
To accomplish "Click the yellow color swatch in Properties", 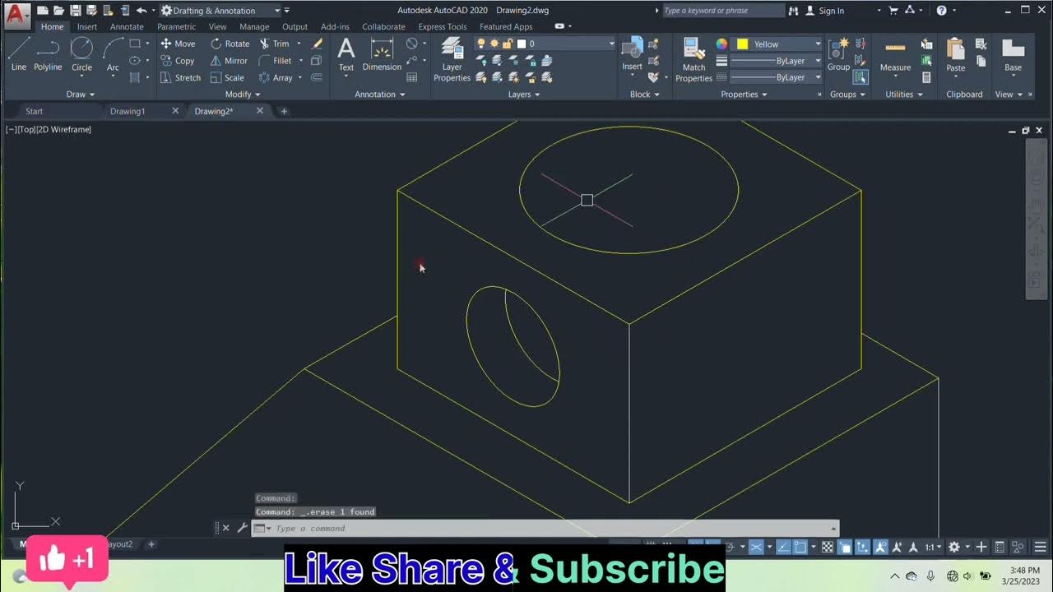I will point(743,44).
